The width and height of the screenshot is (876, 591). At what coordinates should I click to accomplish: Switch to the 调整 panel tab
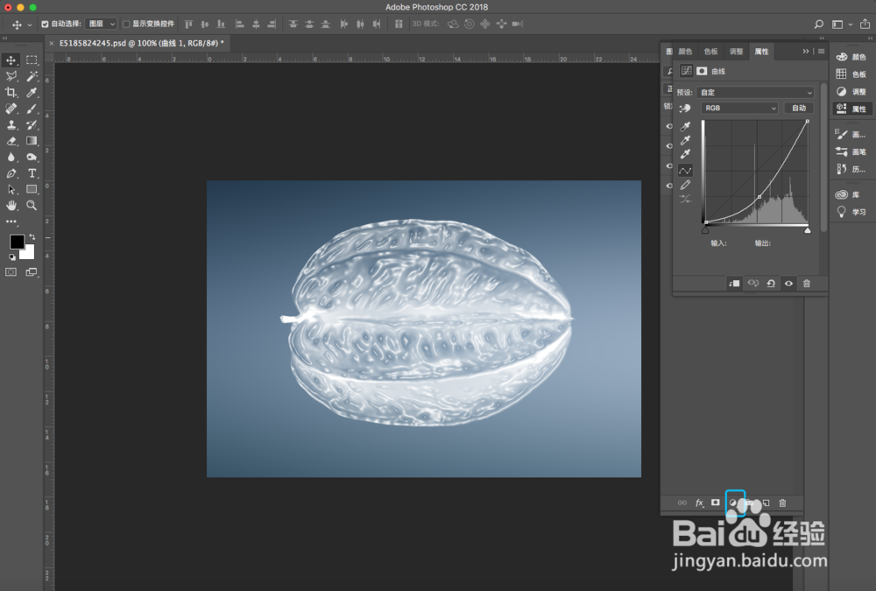point(737,52)
